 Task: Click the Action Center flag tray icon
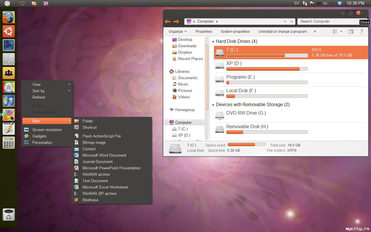tap(312, 3)
